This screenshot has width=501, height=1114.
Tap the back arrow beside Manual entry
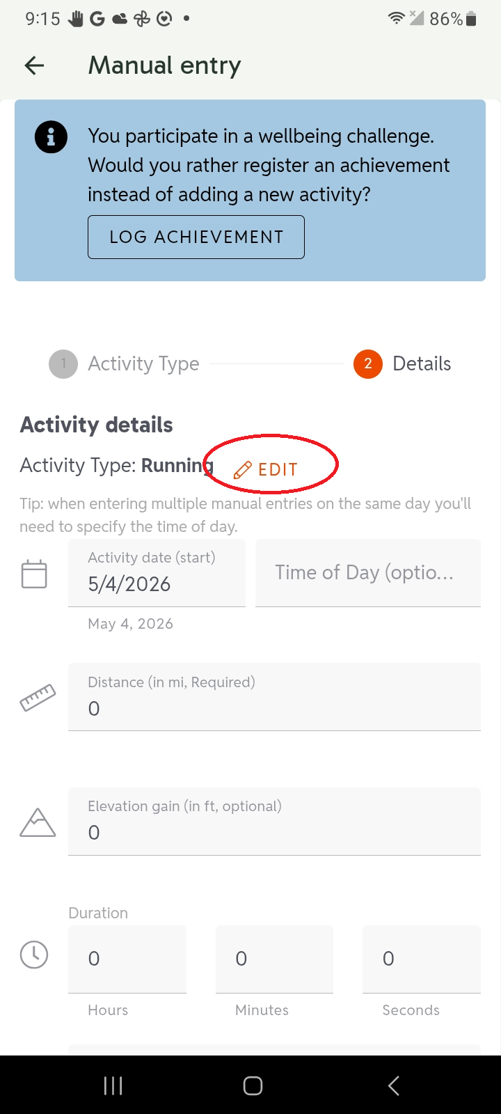pos(34,65)
